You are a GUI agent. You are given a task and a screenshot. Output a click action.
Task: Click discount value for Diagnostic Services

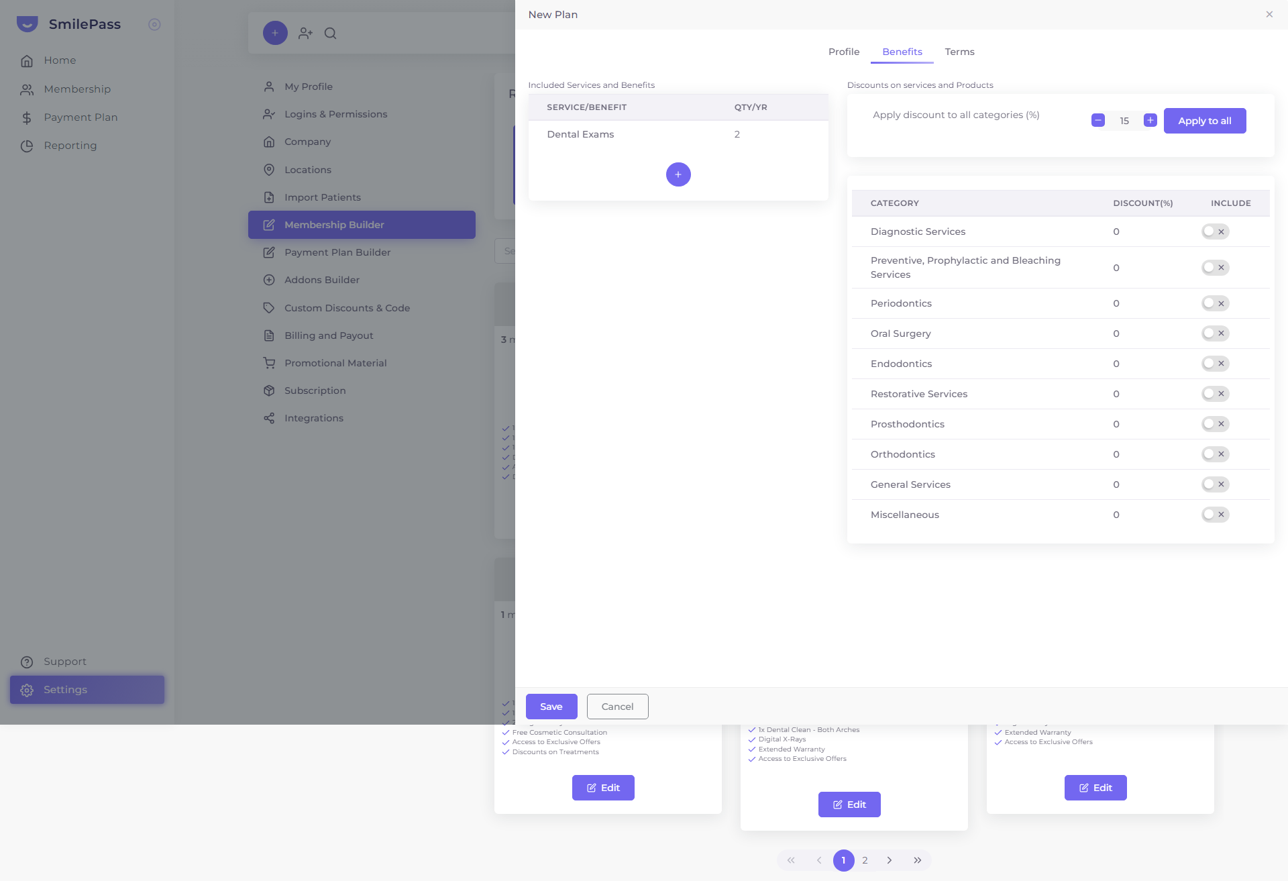coord(1116,231)
